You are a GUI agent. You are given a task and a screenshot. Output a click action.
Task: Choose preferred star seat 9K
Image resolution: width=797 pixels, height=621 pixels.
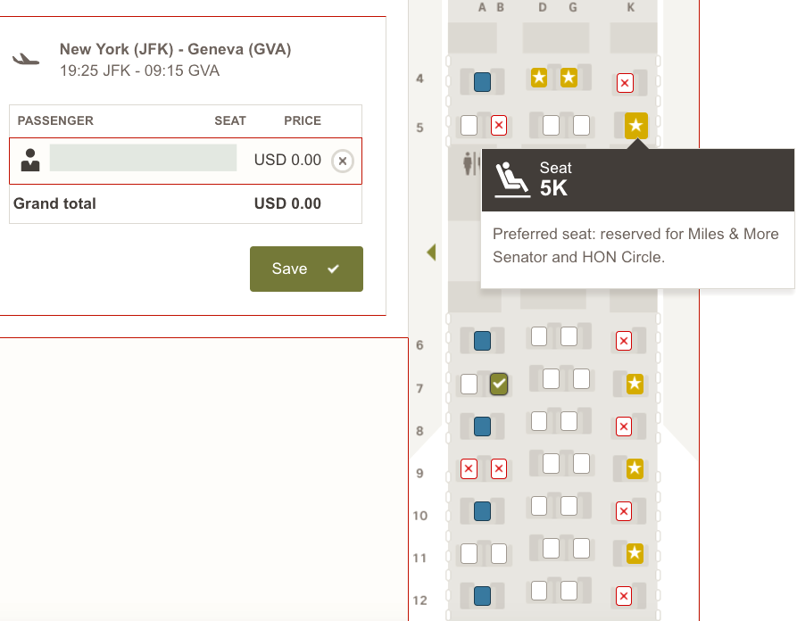(635, 468)
